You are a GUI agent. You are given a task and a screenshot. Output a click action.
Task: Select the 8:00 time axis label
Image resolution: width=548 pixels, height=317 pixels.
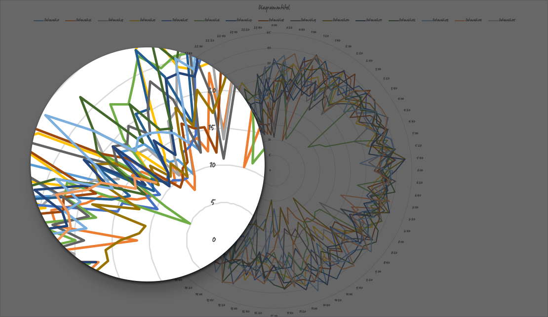(x=401, y=241)
